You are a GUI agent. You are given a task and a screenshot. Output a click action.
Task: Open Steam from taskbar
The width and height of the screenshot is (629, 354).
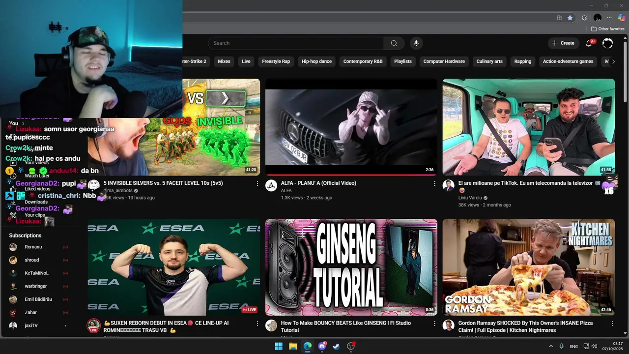tap(336, 346)
